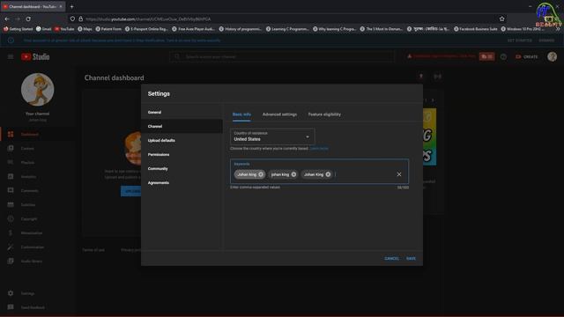Click the Settings gear icon in sidebar
This screenshot has width=564, height=317.
[x=11, y=293]
